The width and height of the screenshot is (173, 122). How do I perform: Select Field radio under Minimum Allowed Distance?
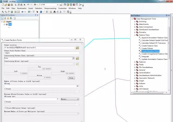pyautogui.click(x=5, y=102)
